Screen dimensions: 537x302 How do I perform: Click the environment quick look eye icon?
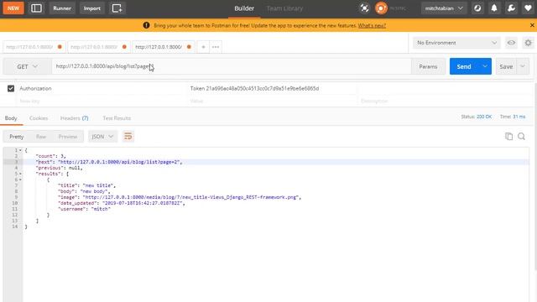click(511, 43)
